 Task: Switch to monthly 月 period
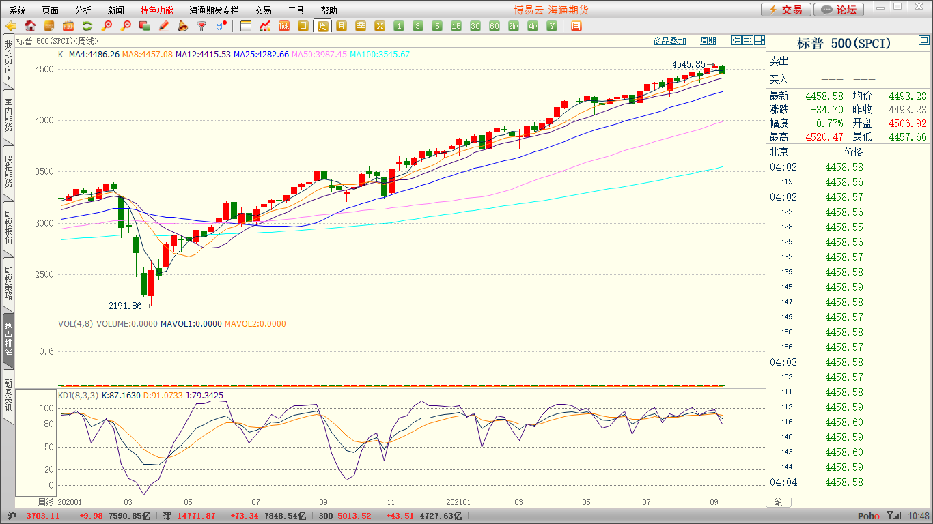342,26
